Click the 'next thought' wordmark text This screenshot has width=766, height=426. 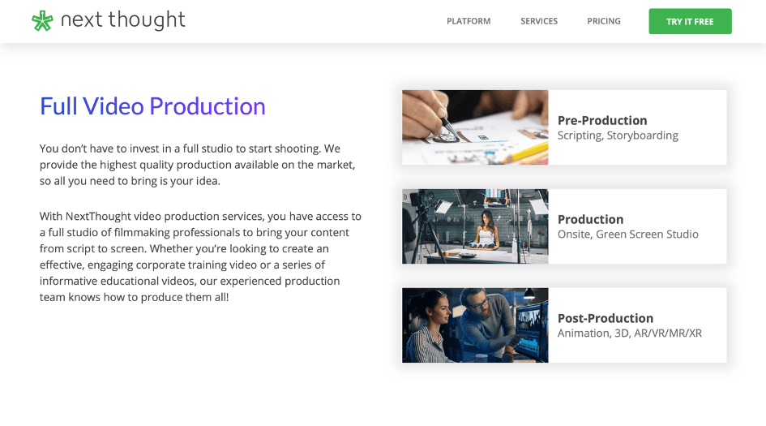click(x=122, y=20)
